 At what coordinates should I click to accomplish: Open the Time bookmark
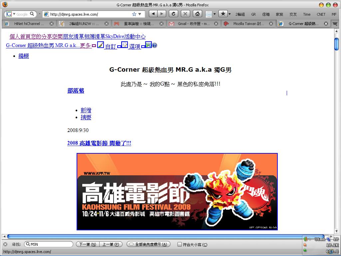(307, 14)
